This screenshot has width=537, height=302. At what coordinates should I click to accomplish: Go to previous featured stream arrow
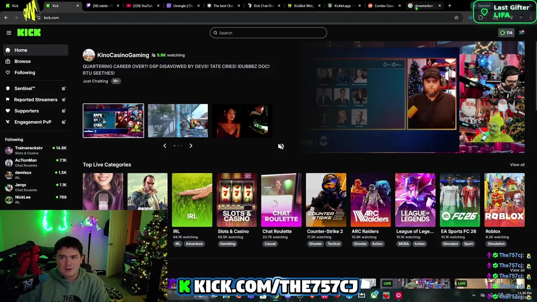(164, 146)
